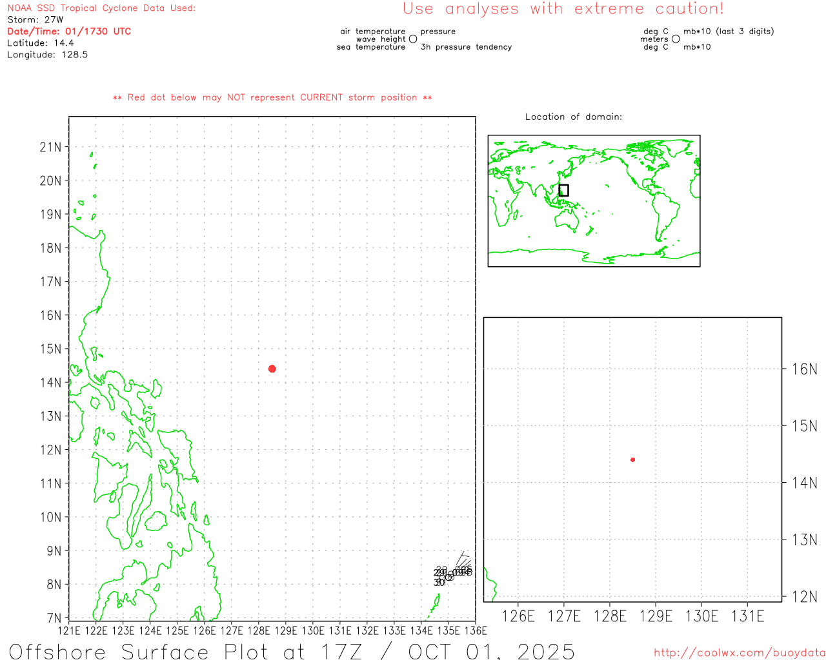This screenshot has height=660, width=826.
Task: Click the black domain rectangle on world map
Action: click(563, 190)
